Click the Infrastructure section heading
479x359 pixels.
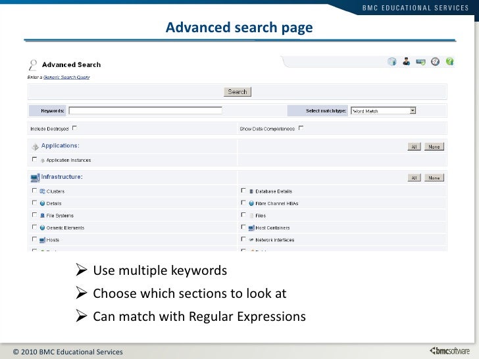[x=62, y=177]
